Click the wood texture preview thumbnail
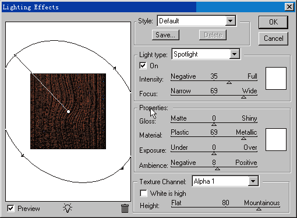Image resolution: width=297 pixels, height=218 pixels. tap(68, 111)
